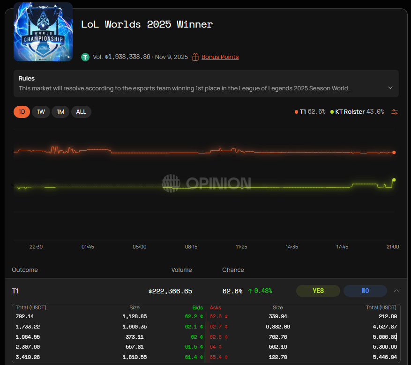411x365 pixels.
Task: Show the ALL time chart range
Action: 81,112
